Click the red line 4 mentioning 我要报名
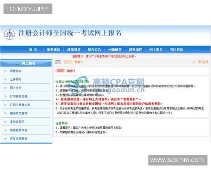211x169 pixels. point(98,99)
